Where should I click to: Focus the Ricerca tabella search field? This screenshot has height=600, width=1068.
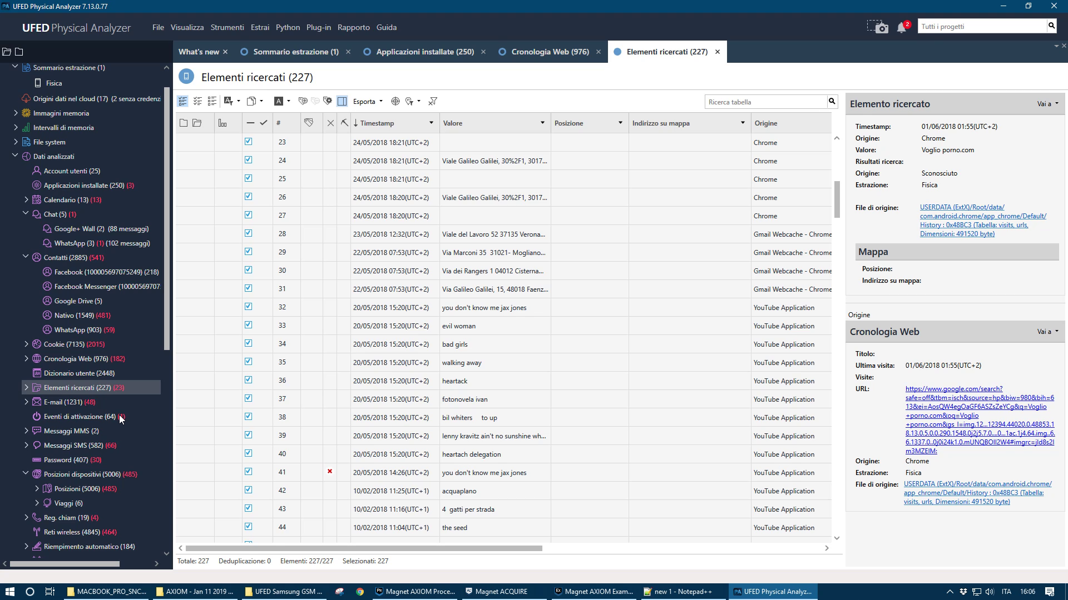[x=766, y=102]
